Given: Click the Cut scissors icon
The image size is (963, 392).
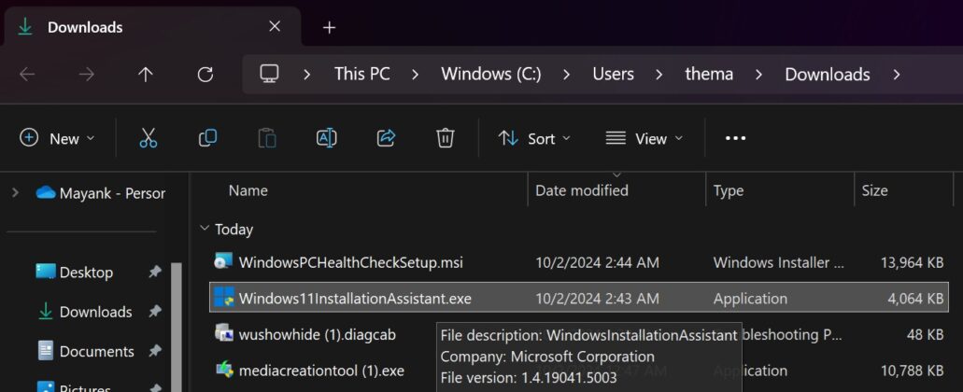Looking at the screenshot, I should [148, 138].
